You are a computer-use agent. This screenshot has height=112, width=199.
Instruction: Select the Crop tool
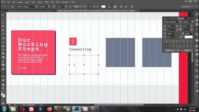click(3, 30)
